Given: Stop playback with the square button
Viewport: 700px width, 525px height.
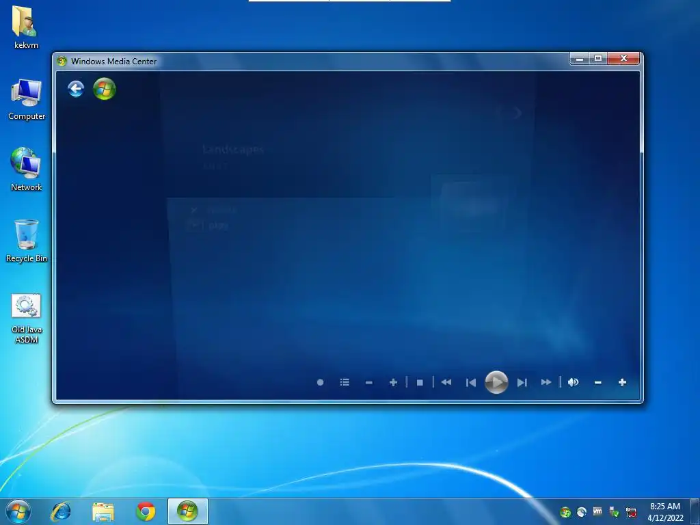Looking at the screenshot, I should pos(420,383).
